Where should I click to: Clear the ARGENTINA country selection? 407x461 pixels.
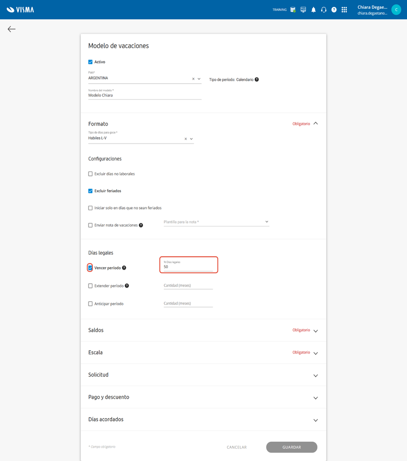click(x=193, y=79)
